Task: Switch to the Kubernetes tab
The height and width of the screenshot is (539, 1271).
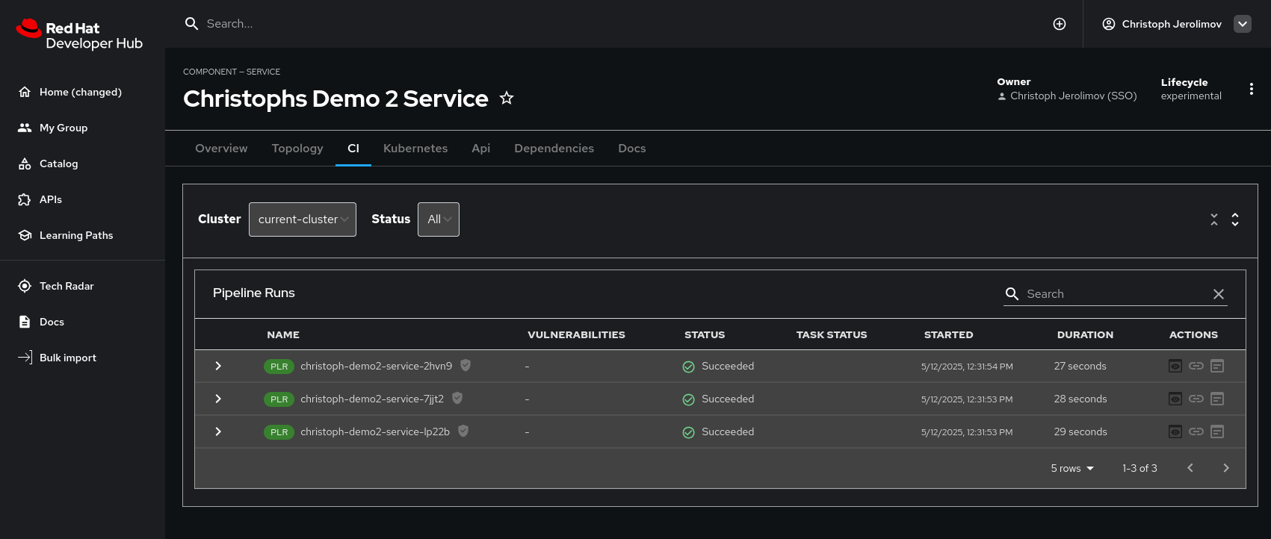Action: click(415, 149)
